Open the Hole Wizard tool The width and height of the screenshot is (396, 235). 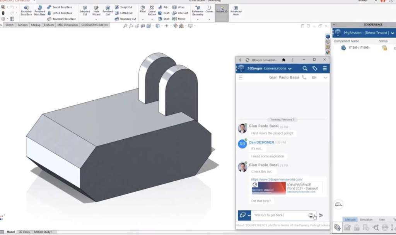click(x=96, y=10)
